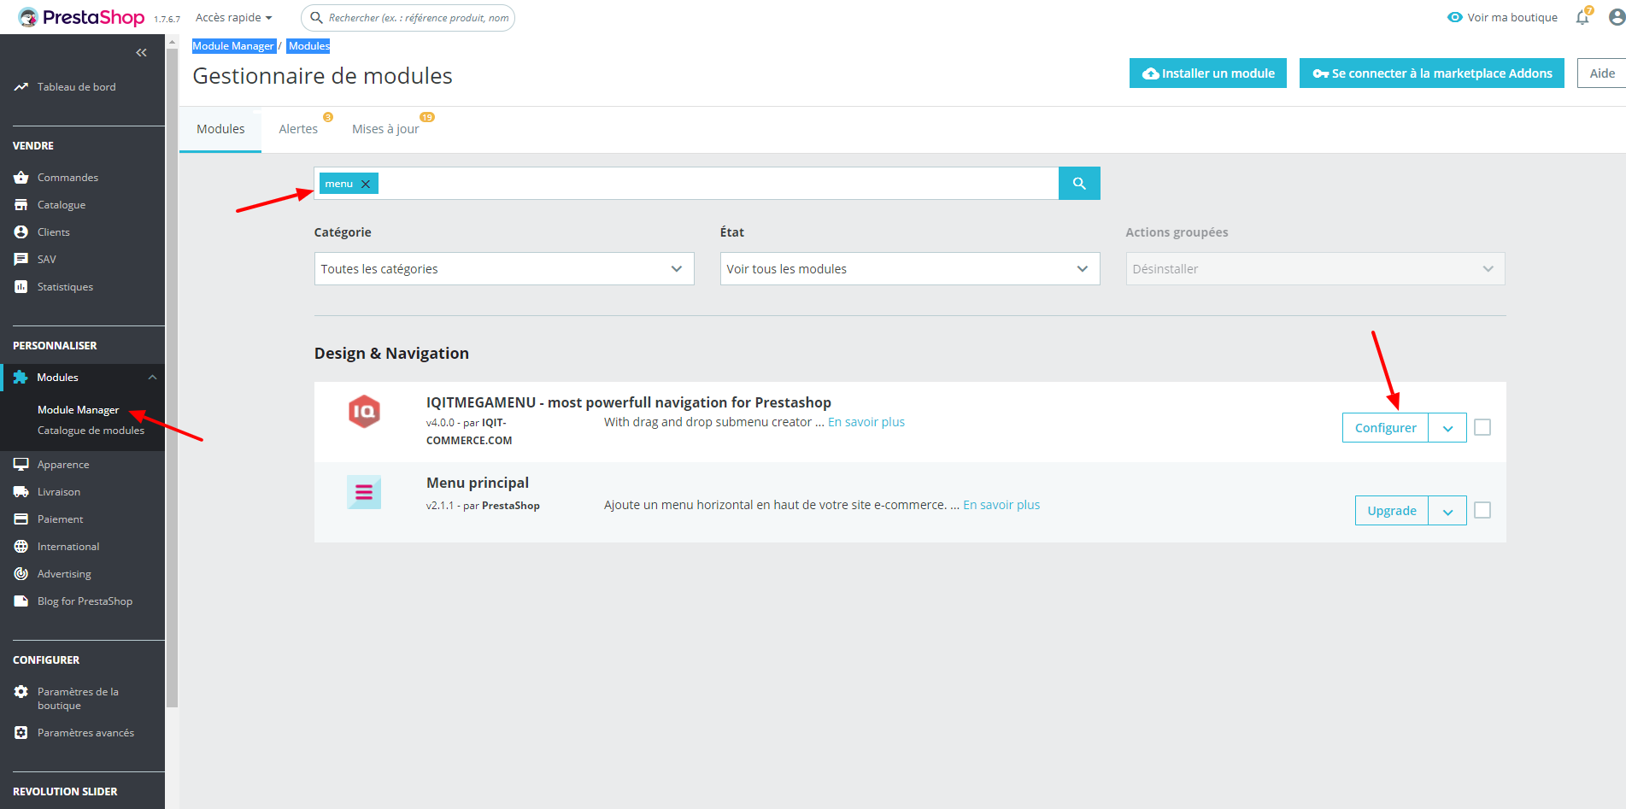Viewport: 1626px width, 809px height.
Task: Click Installer un module button
Action: (x=1208, y=73)
